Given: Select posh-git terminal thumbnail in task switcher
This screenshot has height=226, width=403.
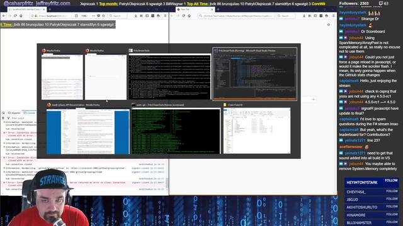Looking at the screenshot, I should coord(176,129).
